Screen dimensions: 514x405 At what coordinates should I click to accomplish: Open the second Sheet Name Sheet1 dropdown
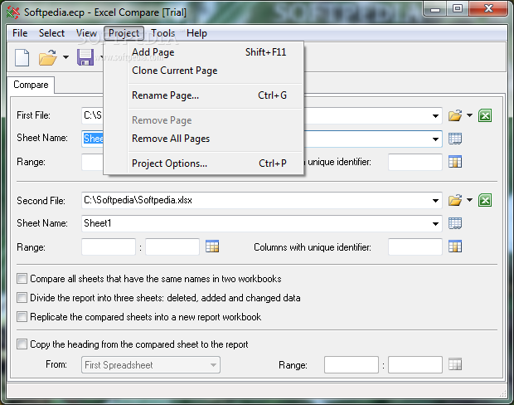click(435, 224)
